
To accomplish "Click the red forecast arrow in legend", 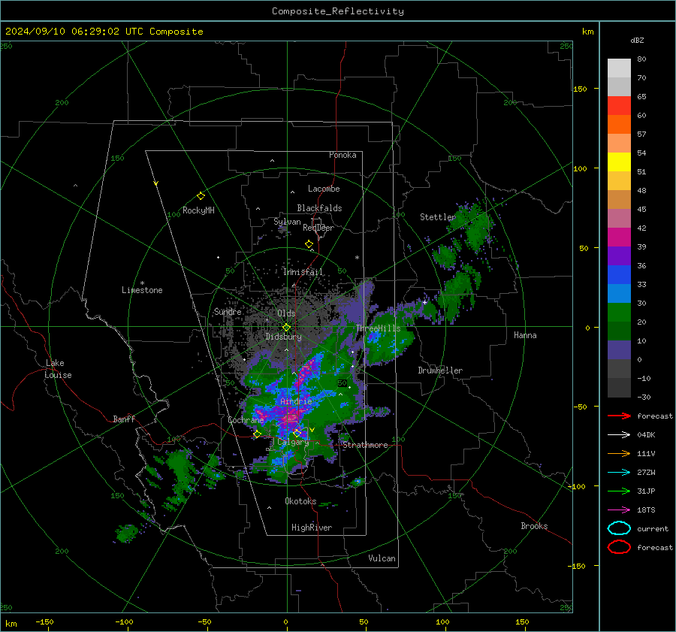I will pos(619,416).
